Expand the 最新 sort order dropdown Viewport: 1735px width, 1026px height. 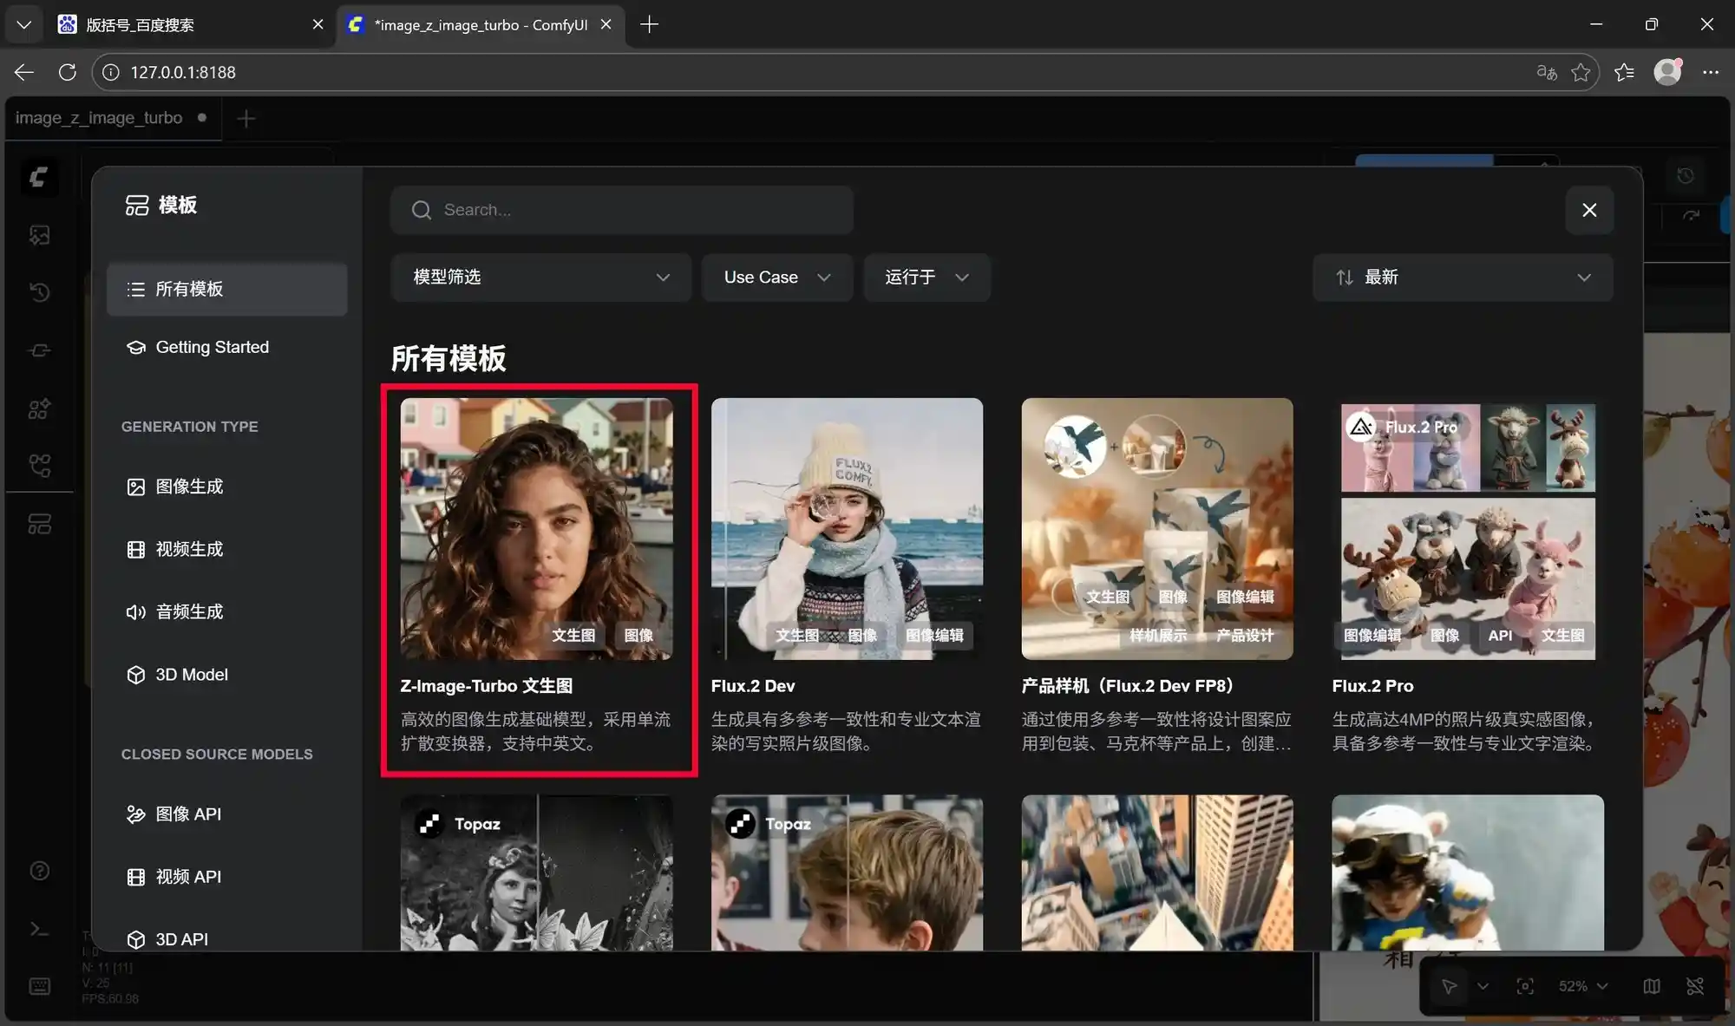[x=1463, y=278]
